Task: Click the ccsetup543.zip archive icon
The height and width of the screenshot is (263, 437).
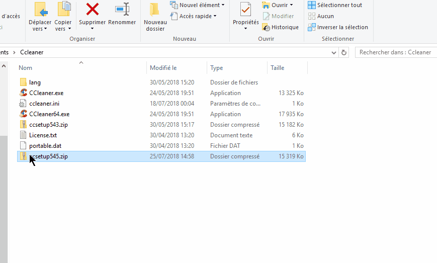Action: point(24,125)
